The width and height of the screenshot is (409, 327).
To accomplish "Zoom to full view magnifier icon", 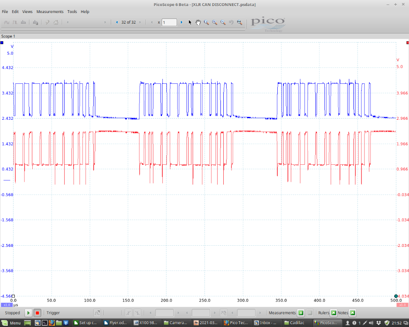I will point(240,22).
